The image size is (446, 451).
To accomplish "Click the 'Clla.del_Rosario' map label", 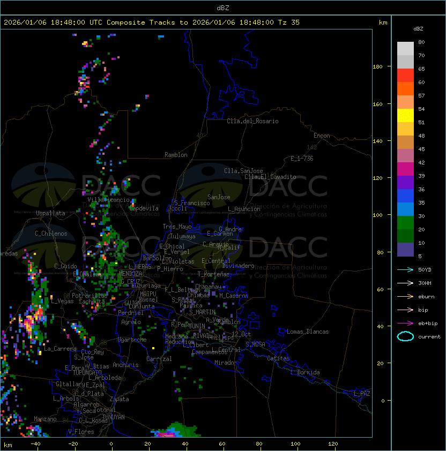I will tap(252, 121).
